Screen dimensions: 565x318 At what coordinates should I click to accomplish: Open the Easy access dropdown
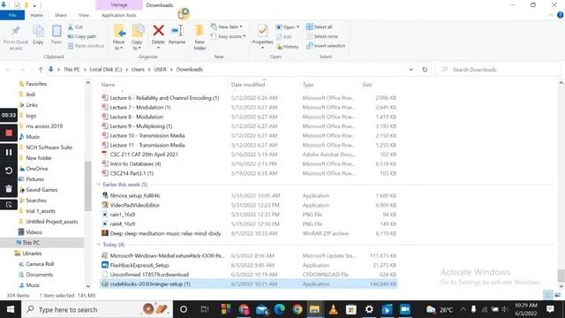tap(228, 36)
